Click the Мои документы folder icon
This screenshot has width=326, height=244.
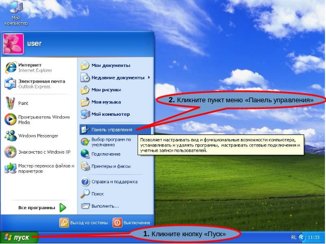coord(85,65)
